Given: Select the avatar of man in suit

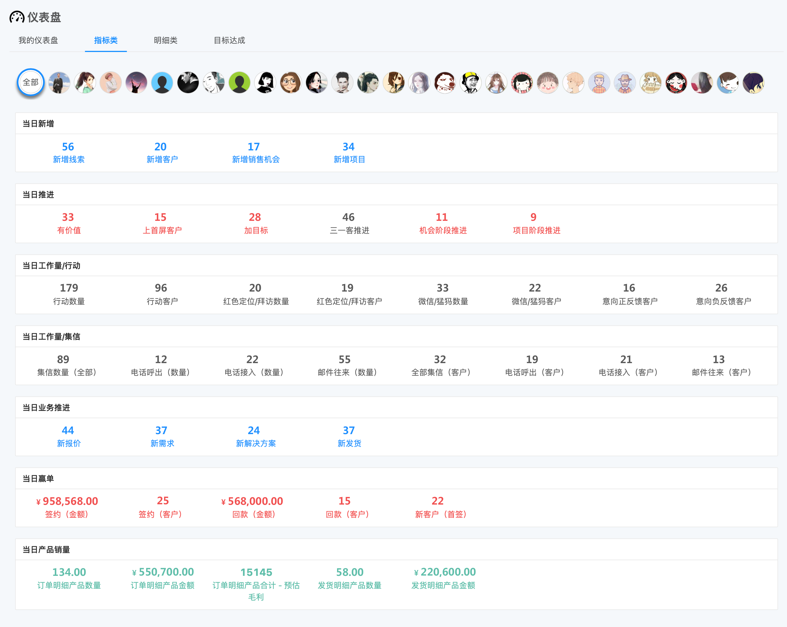Looking at the screenshot, I should (x=59, y=82).
